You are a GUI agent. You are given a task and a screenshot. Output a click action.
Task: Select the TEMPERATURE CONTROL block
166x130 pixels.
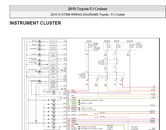pyautogui.click(x=53, y=86)
